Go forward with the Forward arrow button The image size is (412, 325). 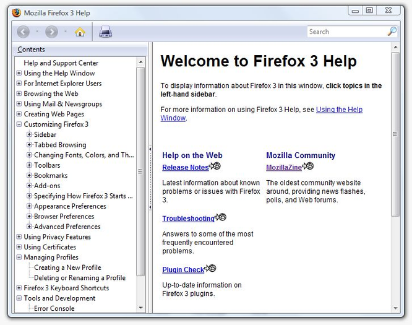tap(51, 32)
